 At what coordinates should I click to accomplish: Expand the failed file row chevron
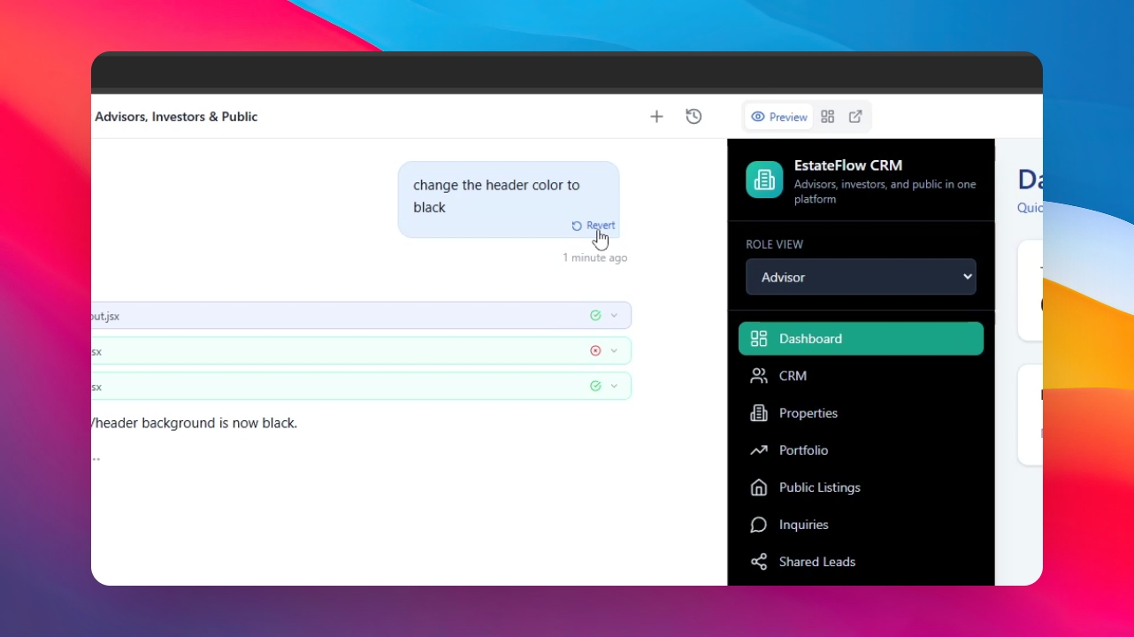615,351
